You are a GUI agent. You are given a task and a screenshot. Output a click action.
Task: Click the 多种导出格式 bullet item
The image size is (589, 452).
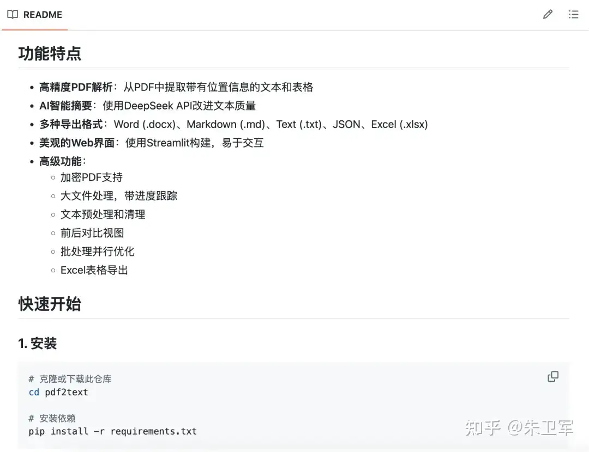click(x=233, y=124)
